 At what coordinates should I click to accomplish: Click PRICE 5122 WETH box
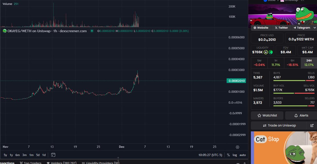[x=301, y=38]
